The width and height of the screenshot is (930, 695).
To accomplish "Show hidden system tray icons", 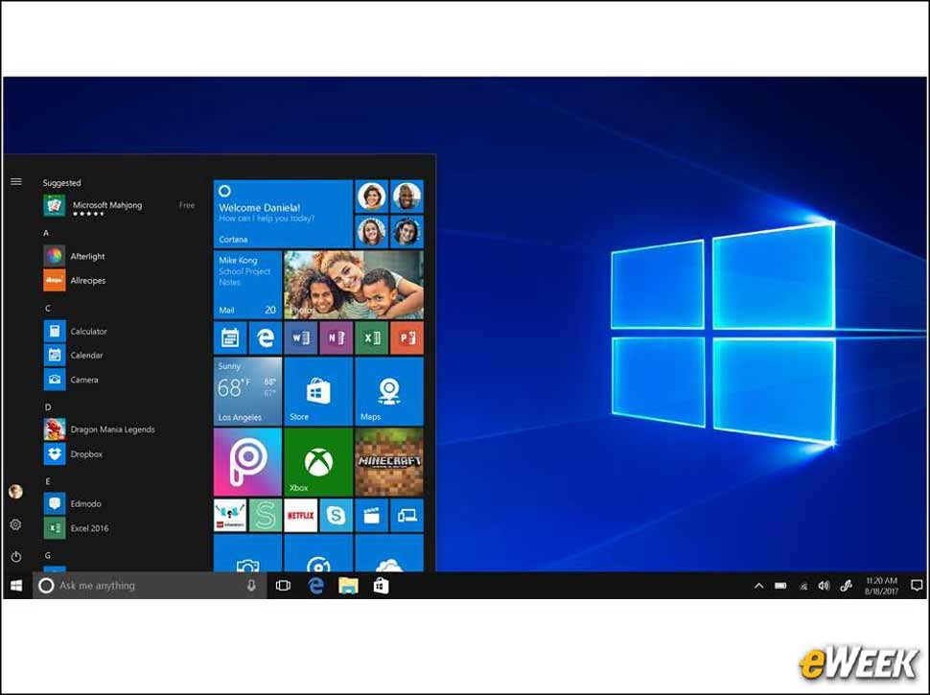I will 758,586.
